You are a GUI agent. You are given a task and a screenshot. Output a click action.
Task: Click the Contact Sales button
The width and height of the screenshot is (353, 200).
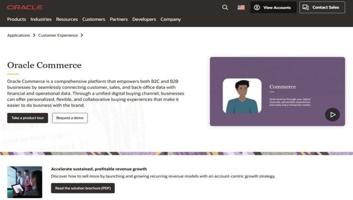coord(322,7)
